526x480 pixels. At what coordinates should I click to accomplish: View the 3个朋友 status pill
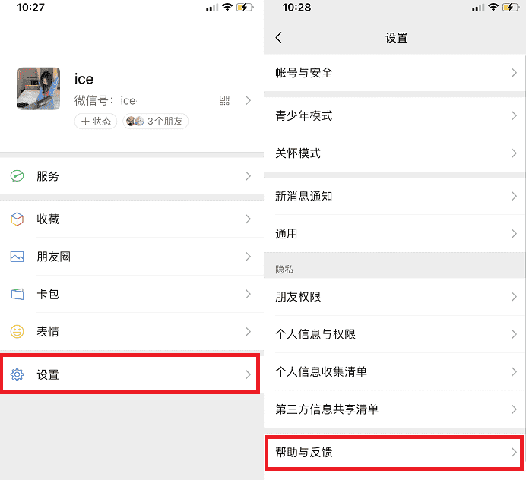point(155,121)
